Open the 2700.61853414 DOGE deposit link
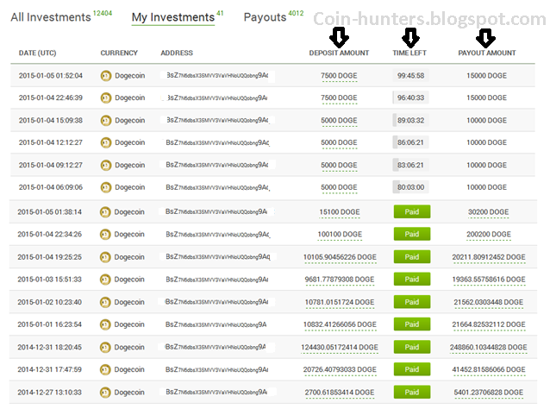550x409 pixels. (339, 393)
